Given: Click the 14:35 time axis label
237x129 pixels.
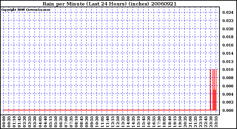Looking at the screenshot, I should click(133, 122).
